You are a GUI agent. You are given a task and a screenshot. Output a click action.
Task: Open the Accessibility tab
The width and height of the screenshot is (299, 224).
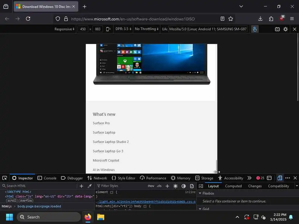click(231, 178)
